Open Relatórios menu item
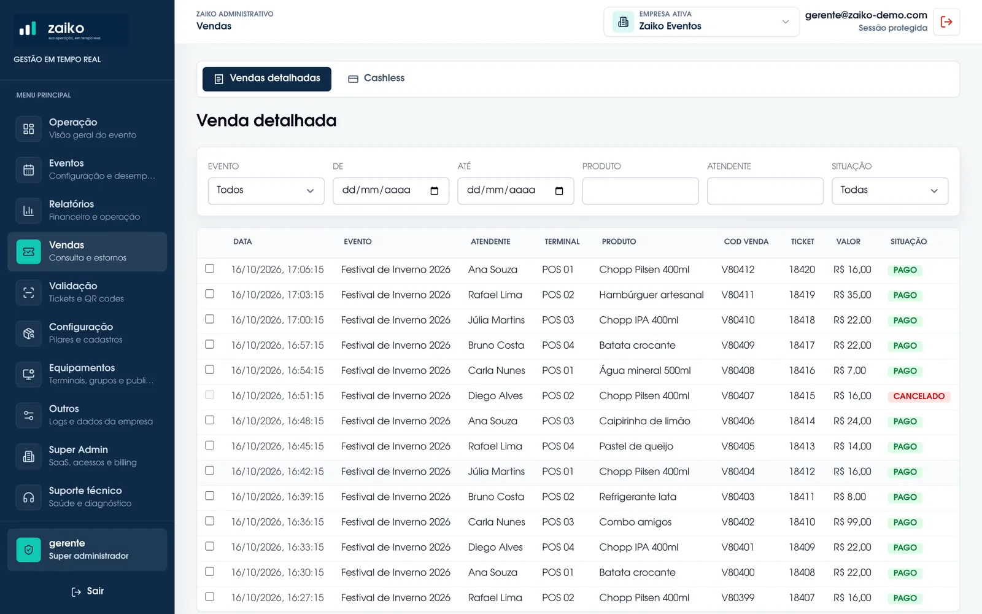The width and height of the screenshot is (982, 614). (87, 211)
